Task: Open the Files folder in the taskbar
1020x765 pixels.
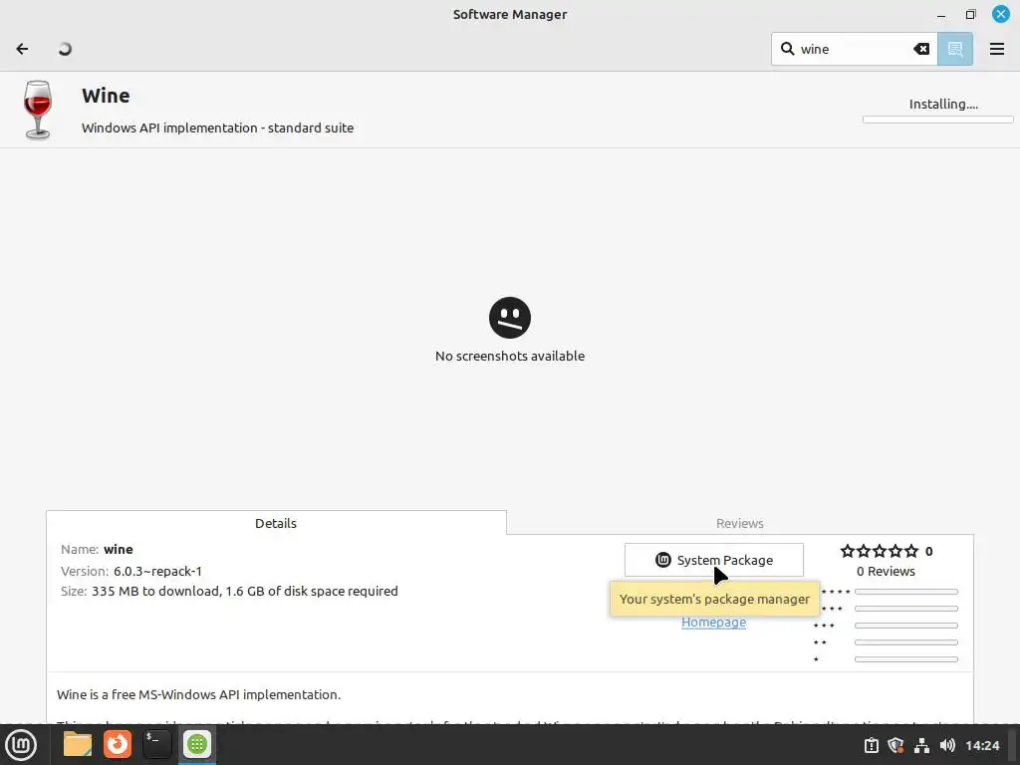Action: 78,744
